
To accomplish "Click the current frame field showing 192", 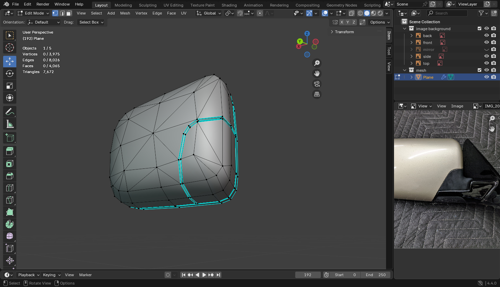I will pos(308,275).
